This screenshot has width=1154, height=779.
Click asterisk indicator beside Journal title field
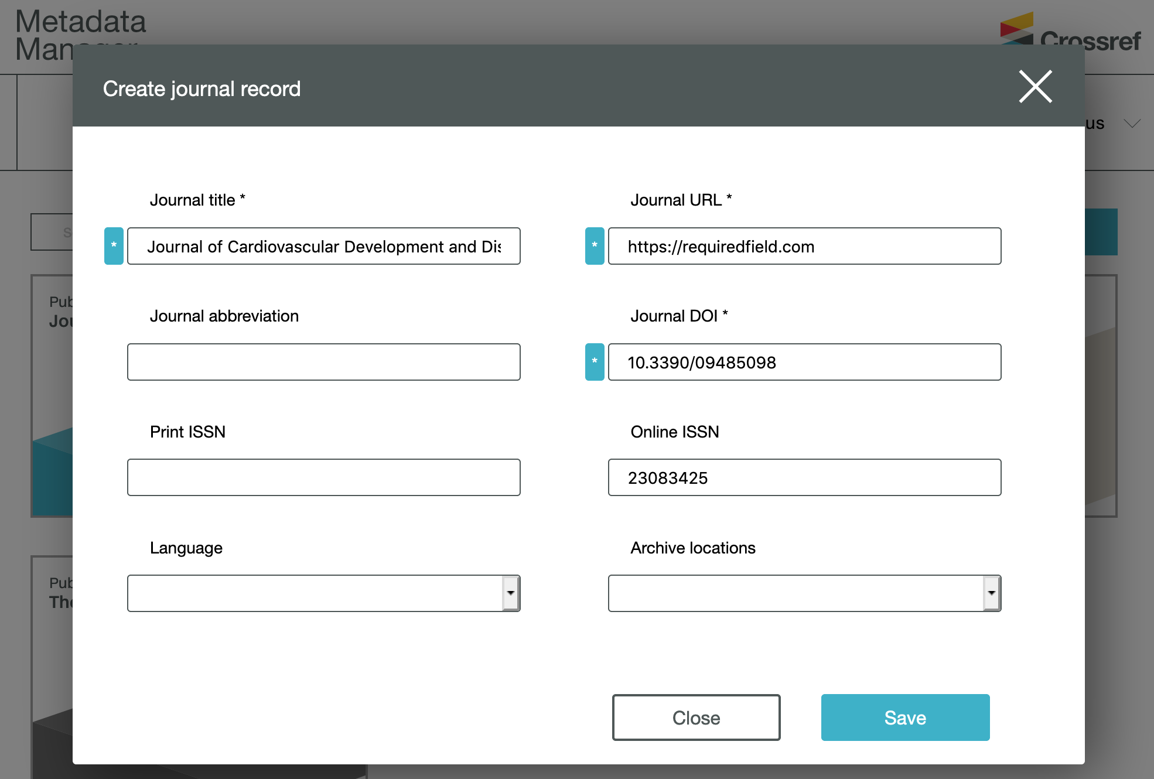[114, 246]
